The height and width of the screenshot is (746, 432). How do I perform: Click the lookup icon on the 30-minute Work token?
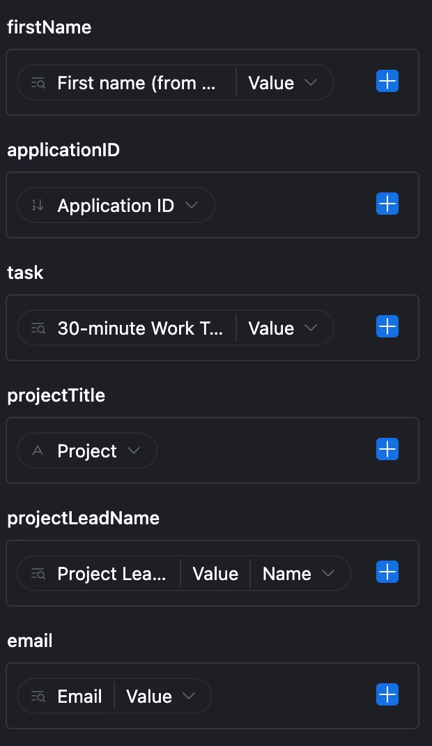38,328
